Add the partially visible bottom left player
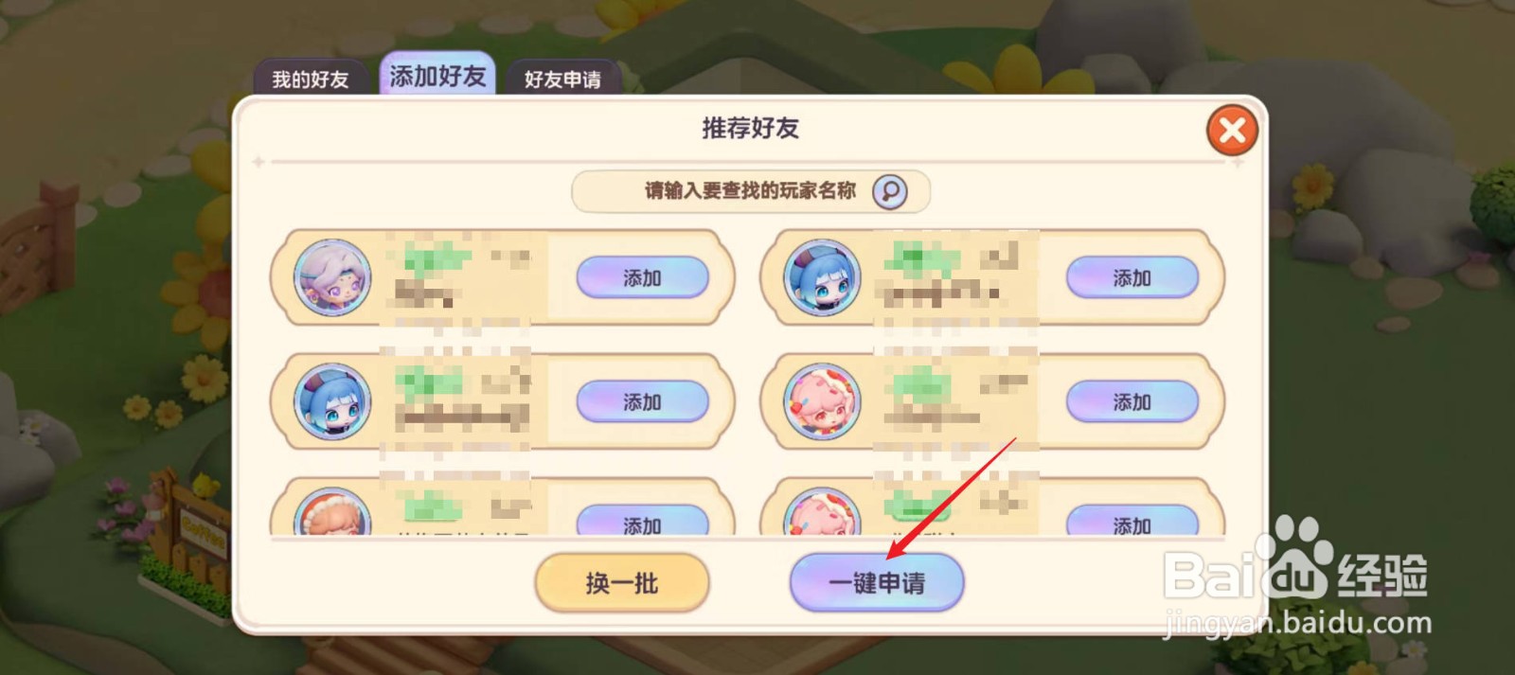The height and width of the screenshot is (675, 1515). [643, 521]
